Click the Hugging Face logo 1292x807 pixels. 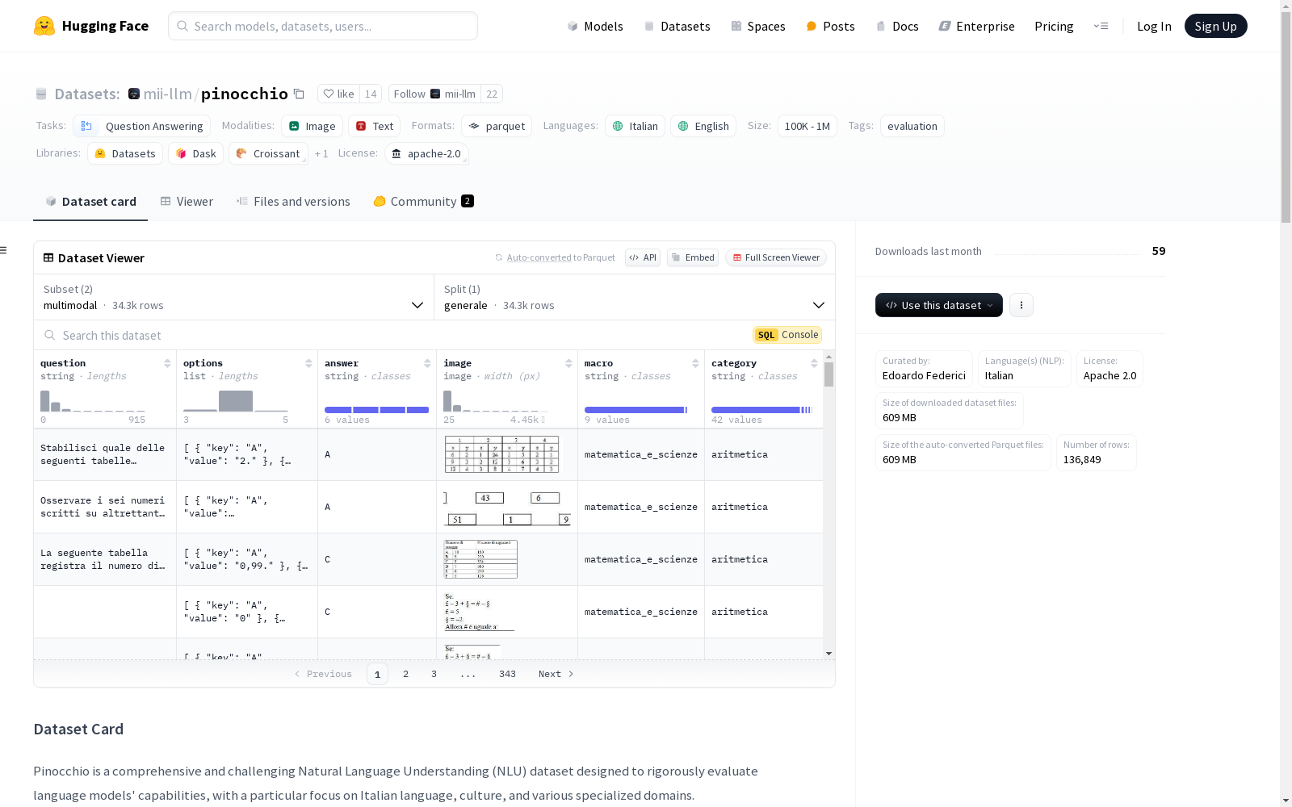[x=90, y=26]
